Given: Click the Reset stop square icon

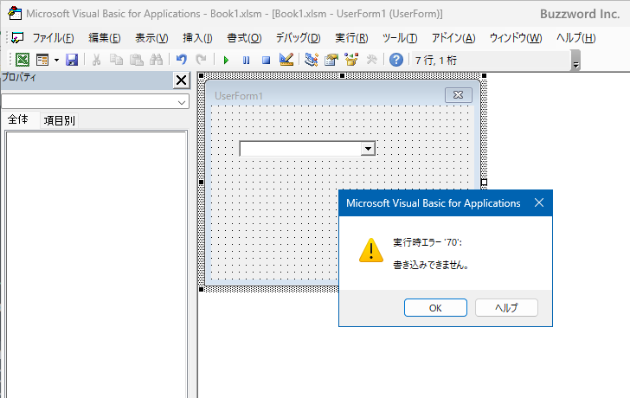Looking at the screenshot, I should (266, 61).
